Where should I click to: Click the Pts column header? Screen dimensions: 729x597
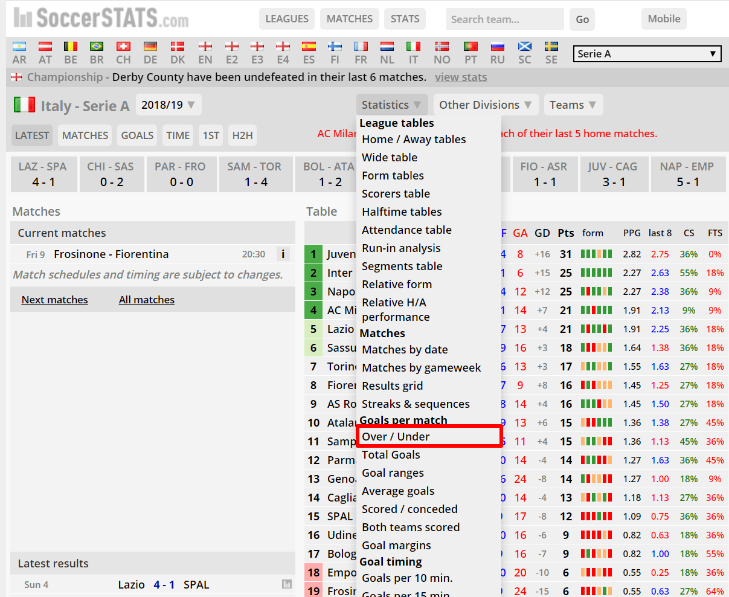click(566, 233)
